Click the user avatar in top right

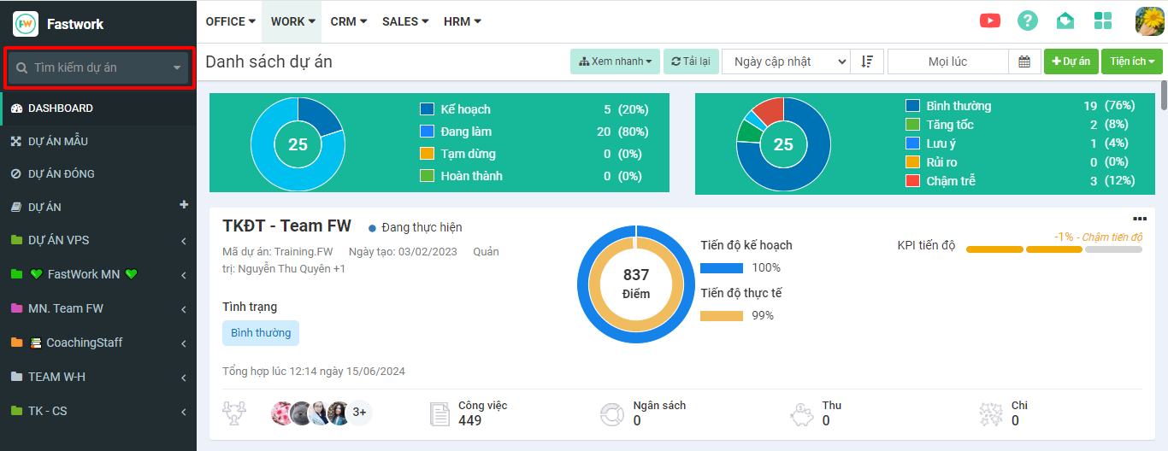coord(1149,21)
